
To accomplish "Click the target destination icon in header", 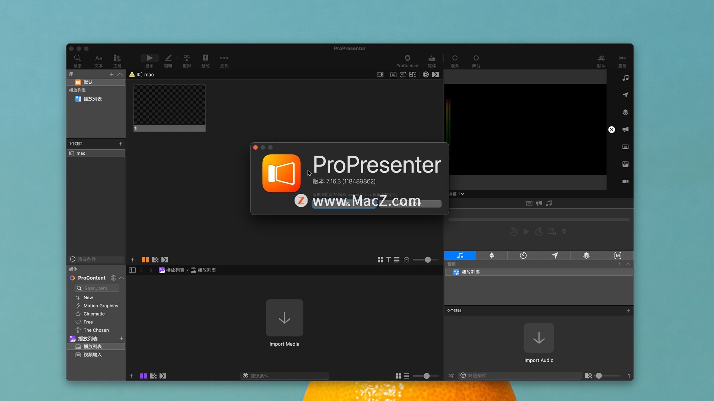I will [426, 75].
